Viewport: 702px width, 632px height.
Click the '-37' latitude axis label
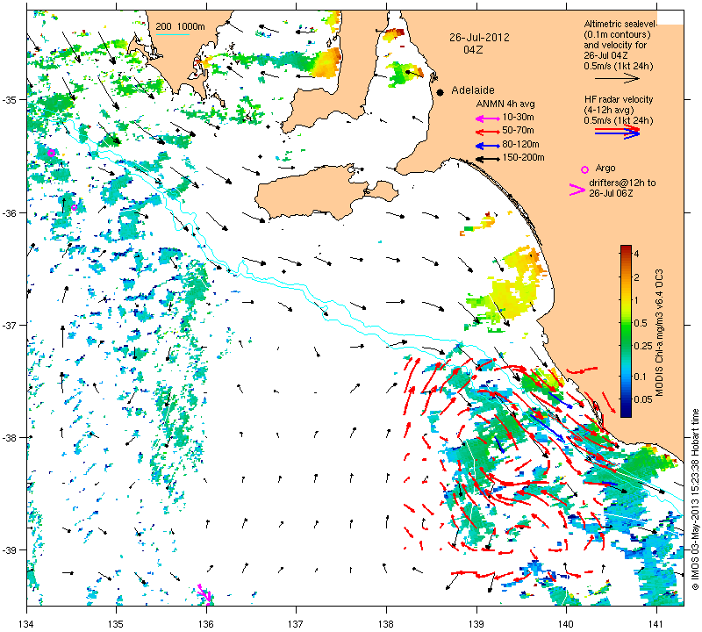[x=9, y=324]
